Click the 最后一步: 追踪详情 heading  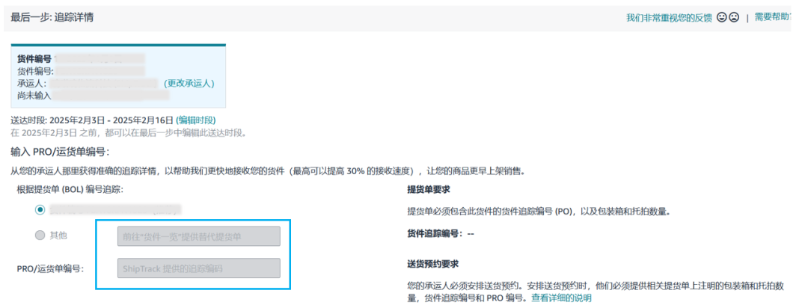[x=52, y=17]
